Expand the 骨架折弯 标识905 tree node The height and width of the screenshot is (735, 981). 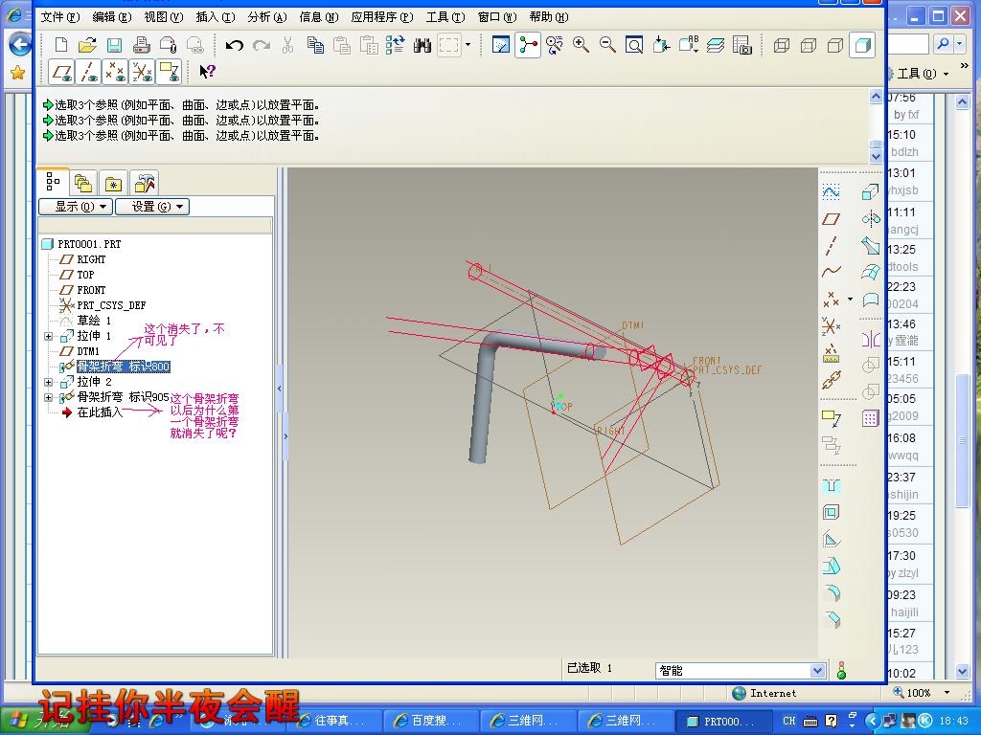[x=49, y=397]
